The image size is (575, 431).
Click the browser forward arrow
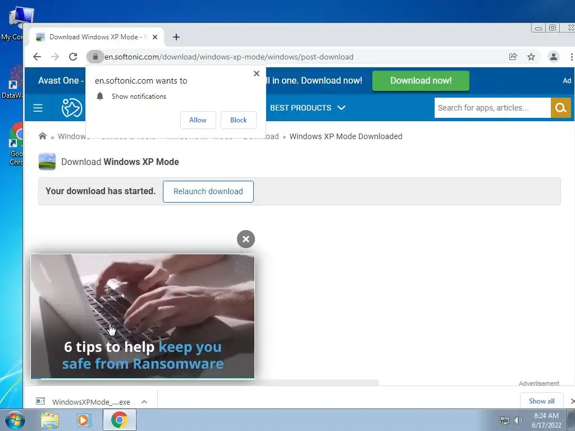55,57
